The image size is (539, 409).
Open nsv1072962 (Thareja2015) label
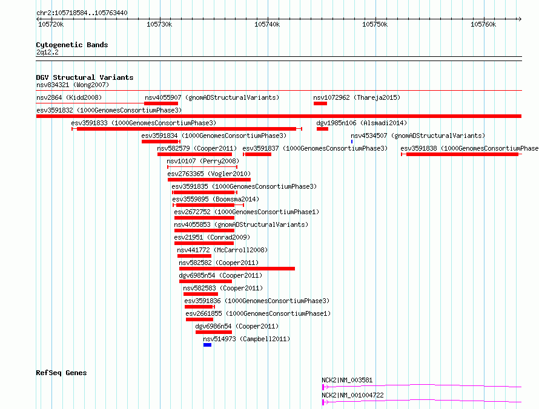pos(357,97)
